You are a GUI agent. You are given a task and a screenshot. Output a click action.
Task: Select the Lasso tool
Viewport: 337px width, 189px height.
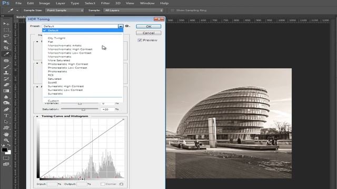(6, 36)
